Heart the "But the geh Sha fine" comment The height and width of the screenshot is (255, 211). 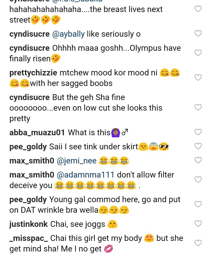point(198,107)
